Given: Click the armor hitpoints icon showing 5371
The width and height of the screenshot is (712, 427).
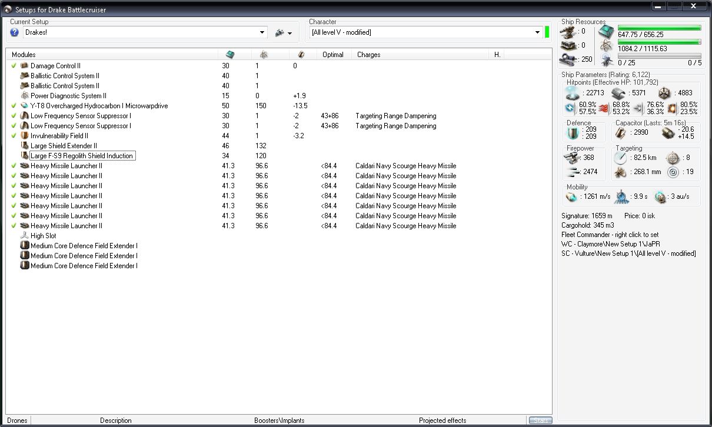Looking at the screenshot, I should (618, 93).
